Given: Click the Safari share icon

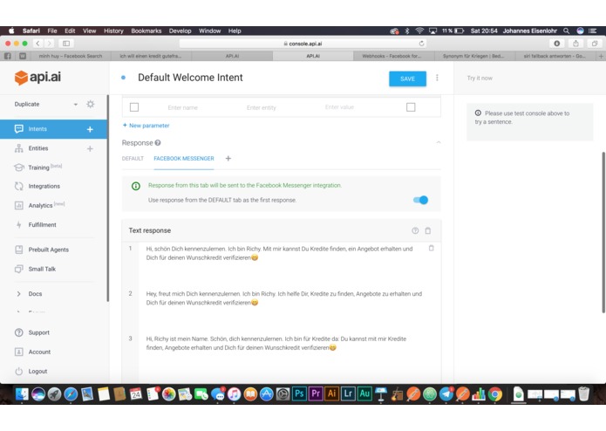Looking at the screenshot, I should point(575,44).
